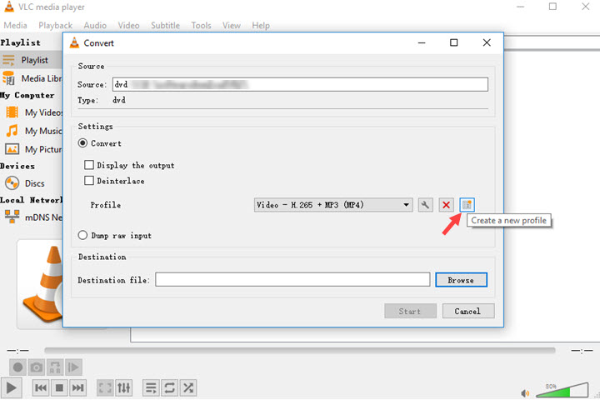Close the Convert dialog
Viewport: 600px width, 400px height.
point(487,42)
